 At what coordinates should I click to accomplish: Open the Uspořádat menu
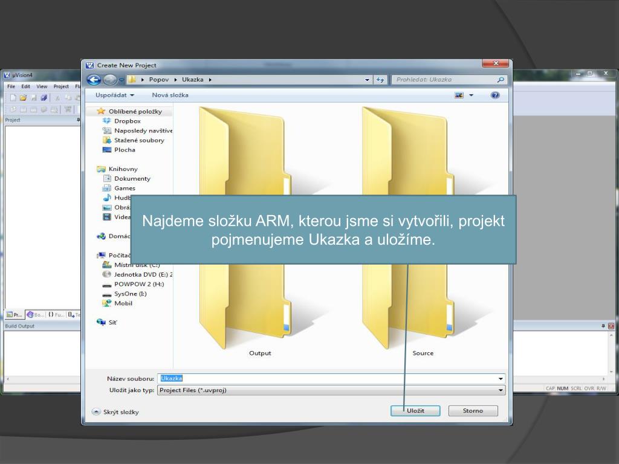coord(114,95)
